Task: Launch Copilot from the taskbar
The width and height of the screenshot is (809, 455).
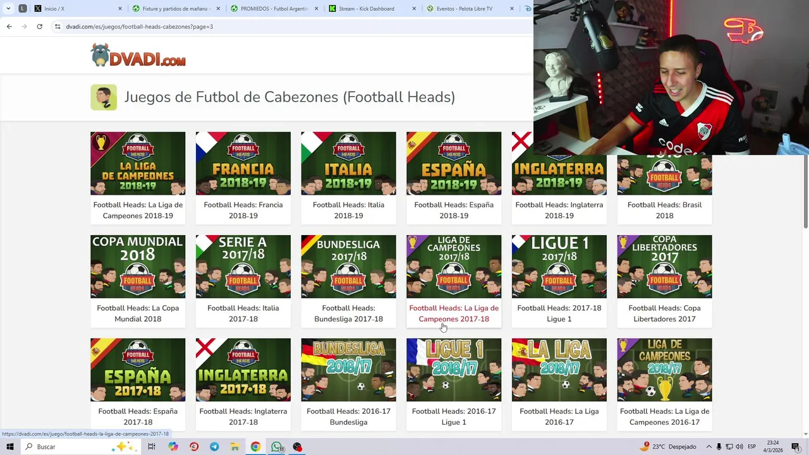Action: (173, 447)
